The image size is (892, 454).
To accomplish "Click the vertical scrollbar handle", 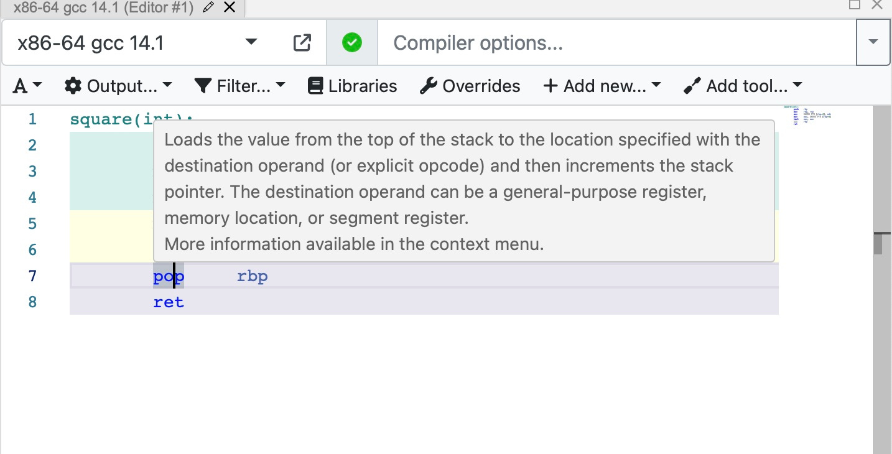I will (878, 243).
